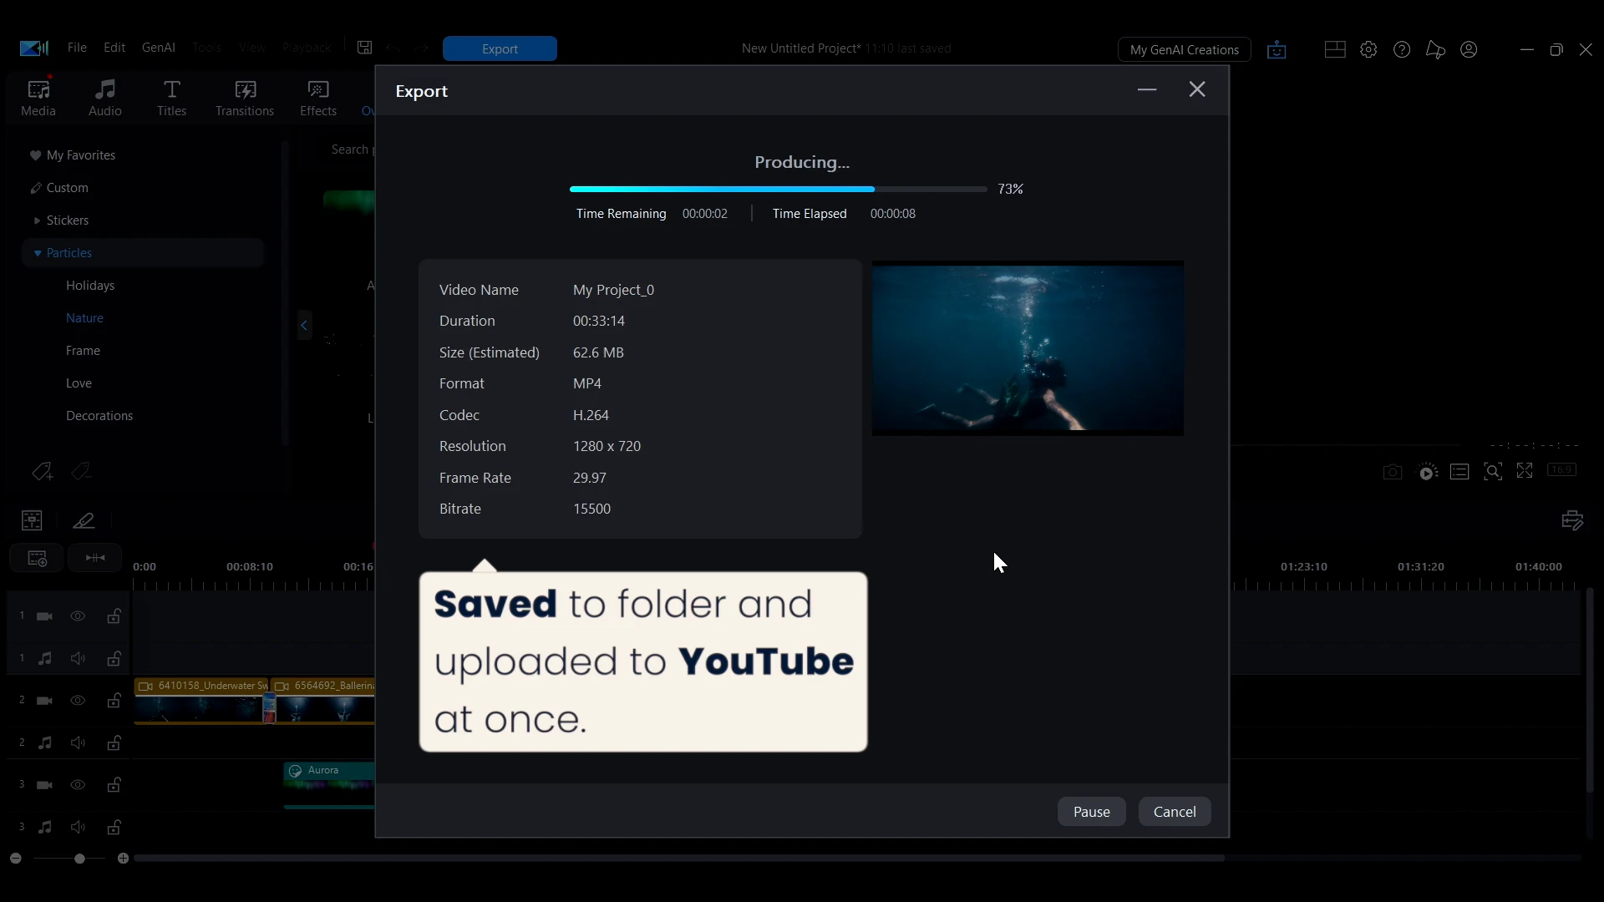Minimize the Export dialog
Viewport: 1604px width, 902px height.
click(1147, 89)
